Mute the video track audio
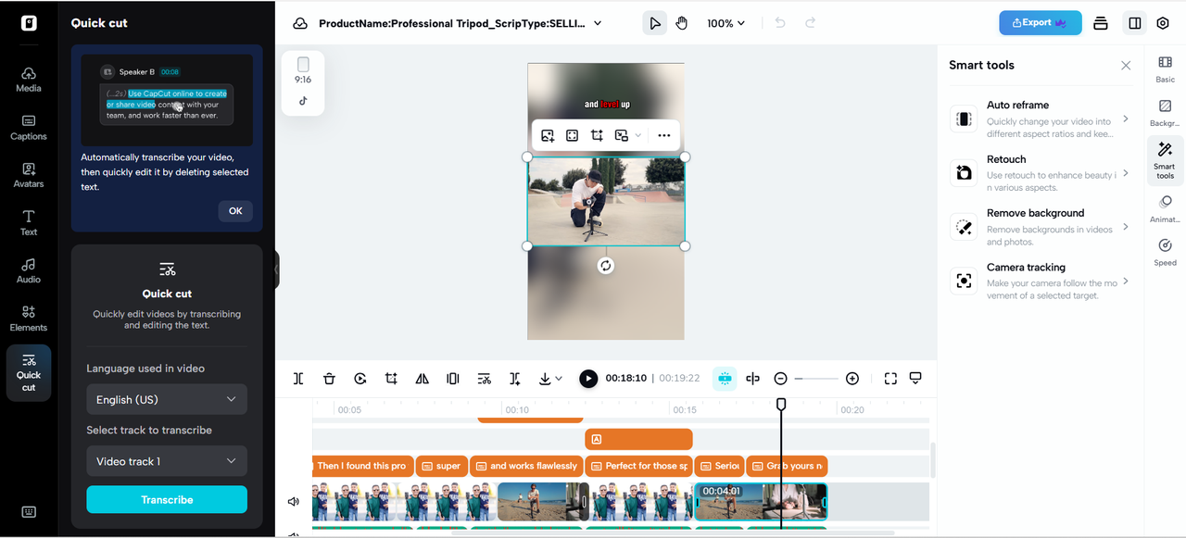 (294, 501)
